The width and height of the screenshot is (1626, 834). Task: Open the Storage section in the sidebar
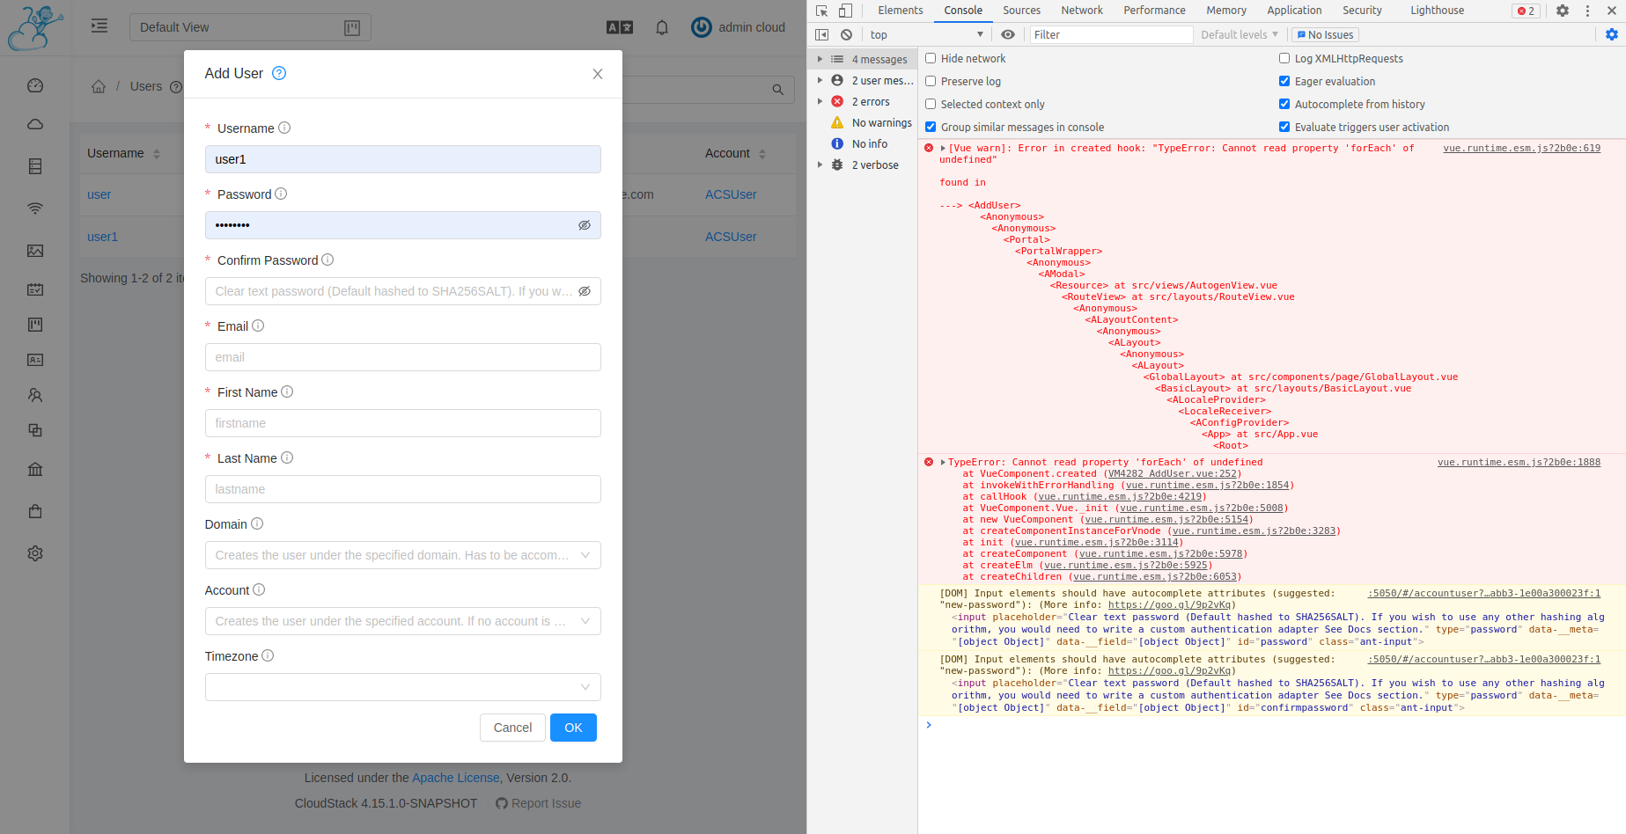(x=35, y=165)
